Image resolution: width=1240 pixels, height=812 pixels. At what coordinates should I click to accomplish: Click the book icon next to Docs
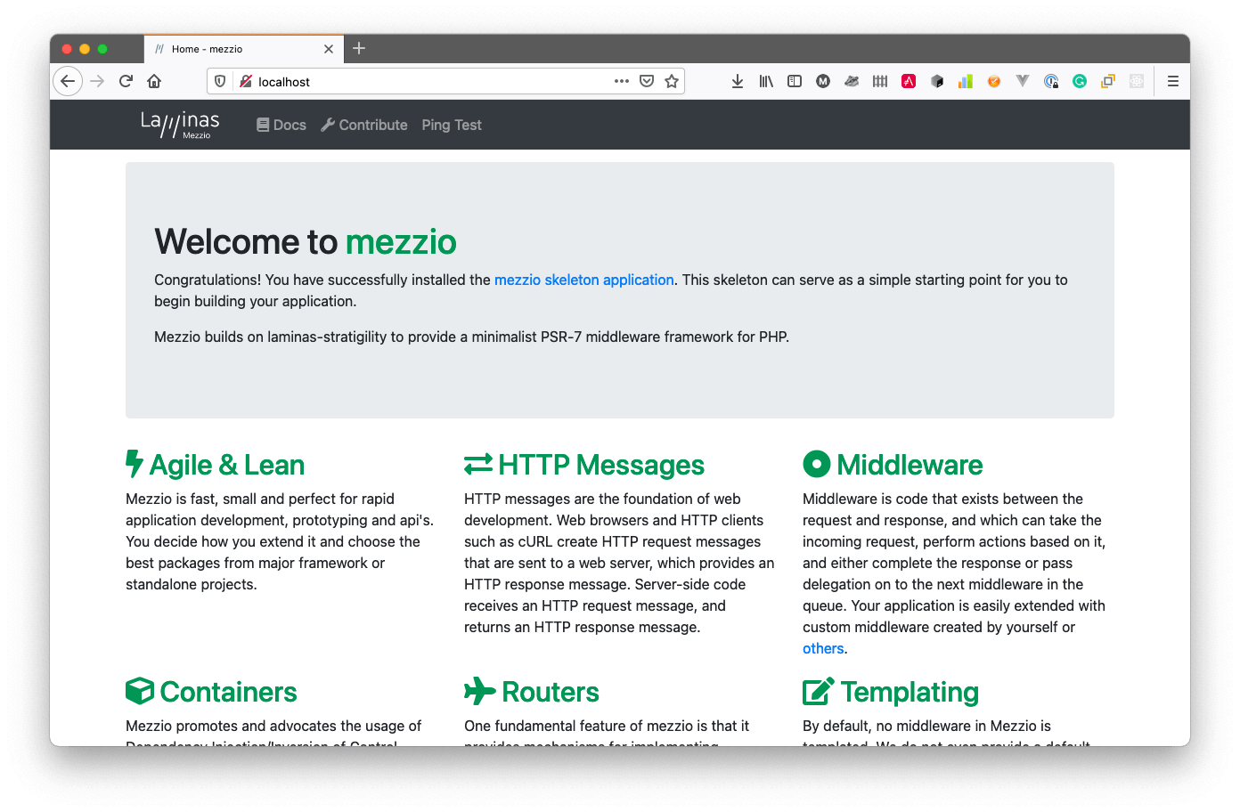tap(261, 125)
